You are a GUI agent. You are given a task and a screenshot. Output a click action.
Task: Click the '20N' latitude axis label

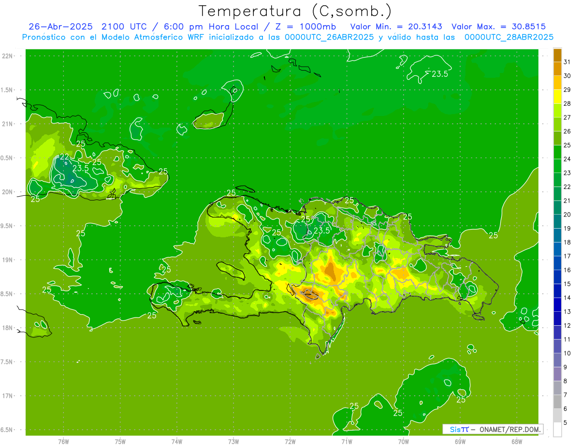[8, 192]
